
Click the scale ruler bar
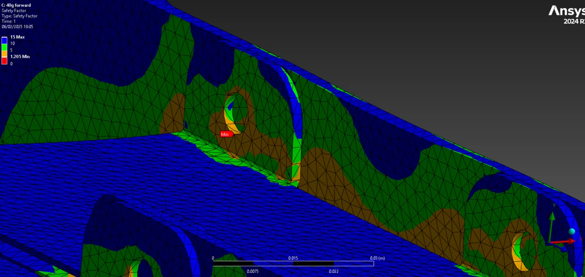(293, 264)
